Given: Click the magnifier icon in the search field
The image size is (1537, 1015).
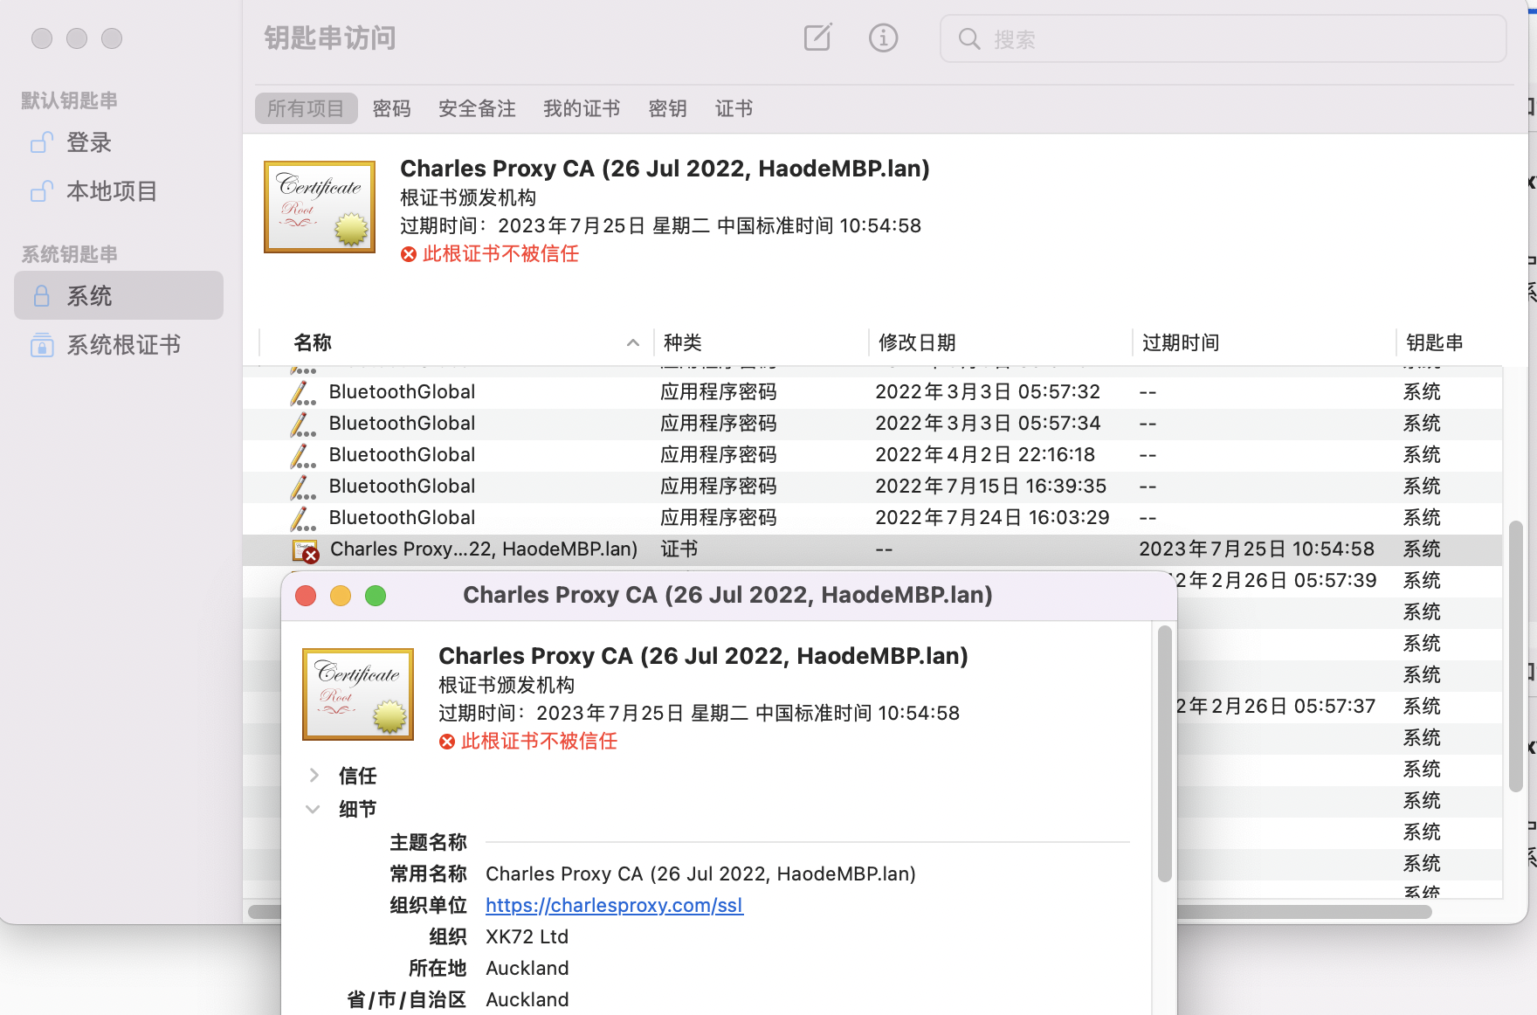Looking at the screenshot, I should click(968, 39).
